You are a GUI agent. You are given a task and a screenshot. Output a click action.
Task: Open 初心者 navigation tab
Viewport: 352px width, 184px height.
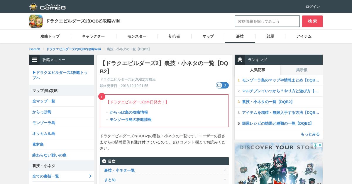174,37
